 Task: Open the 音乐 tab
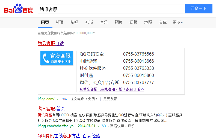click(x=104, y=22)
